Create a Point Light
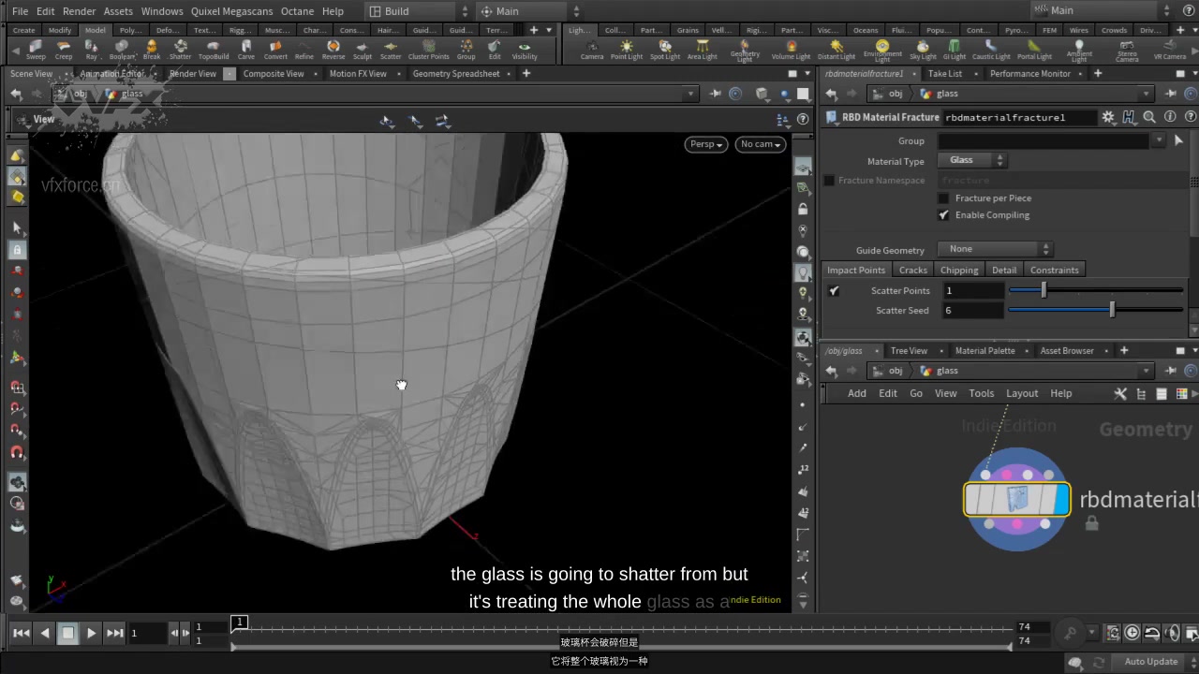This screenshot has width=1199, height=674. pos(627,50)
